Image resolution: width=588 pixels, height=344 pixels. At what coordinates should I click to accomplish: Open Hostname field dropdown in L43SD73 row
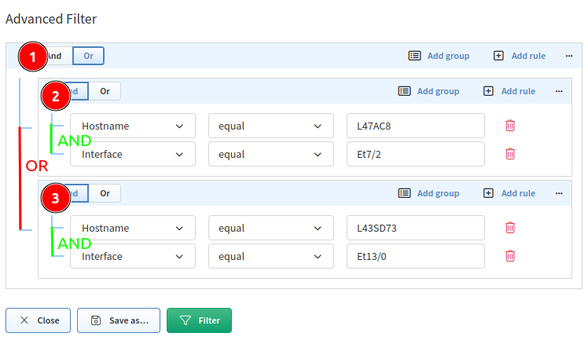pos(133,228)
